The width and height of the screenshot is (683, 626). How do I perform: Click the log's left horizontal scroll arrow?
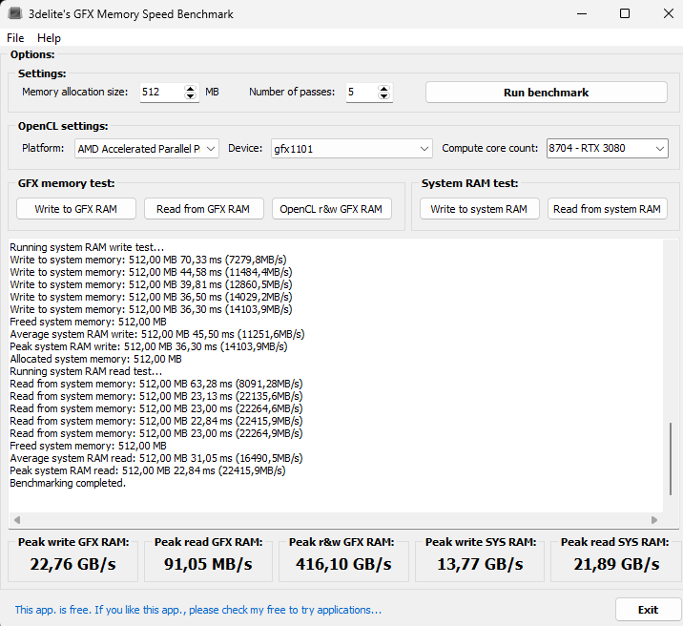pos(17,520)
